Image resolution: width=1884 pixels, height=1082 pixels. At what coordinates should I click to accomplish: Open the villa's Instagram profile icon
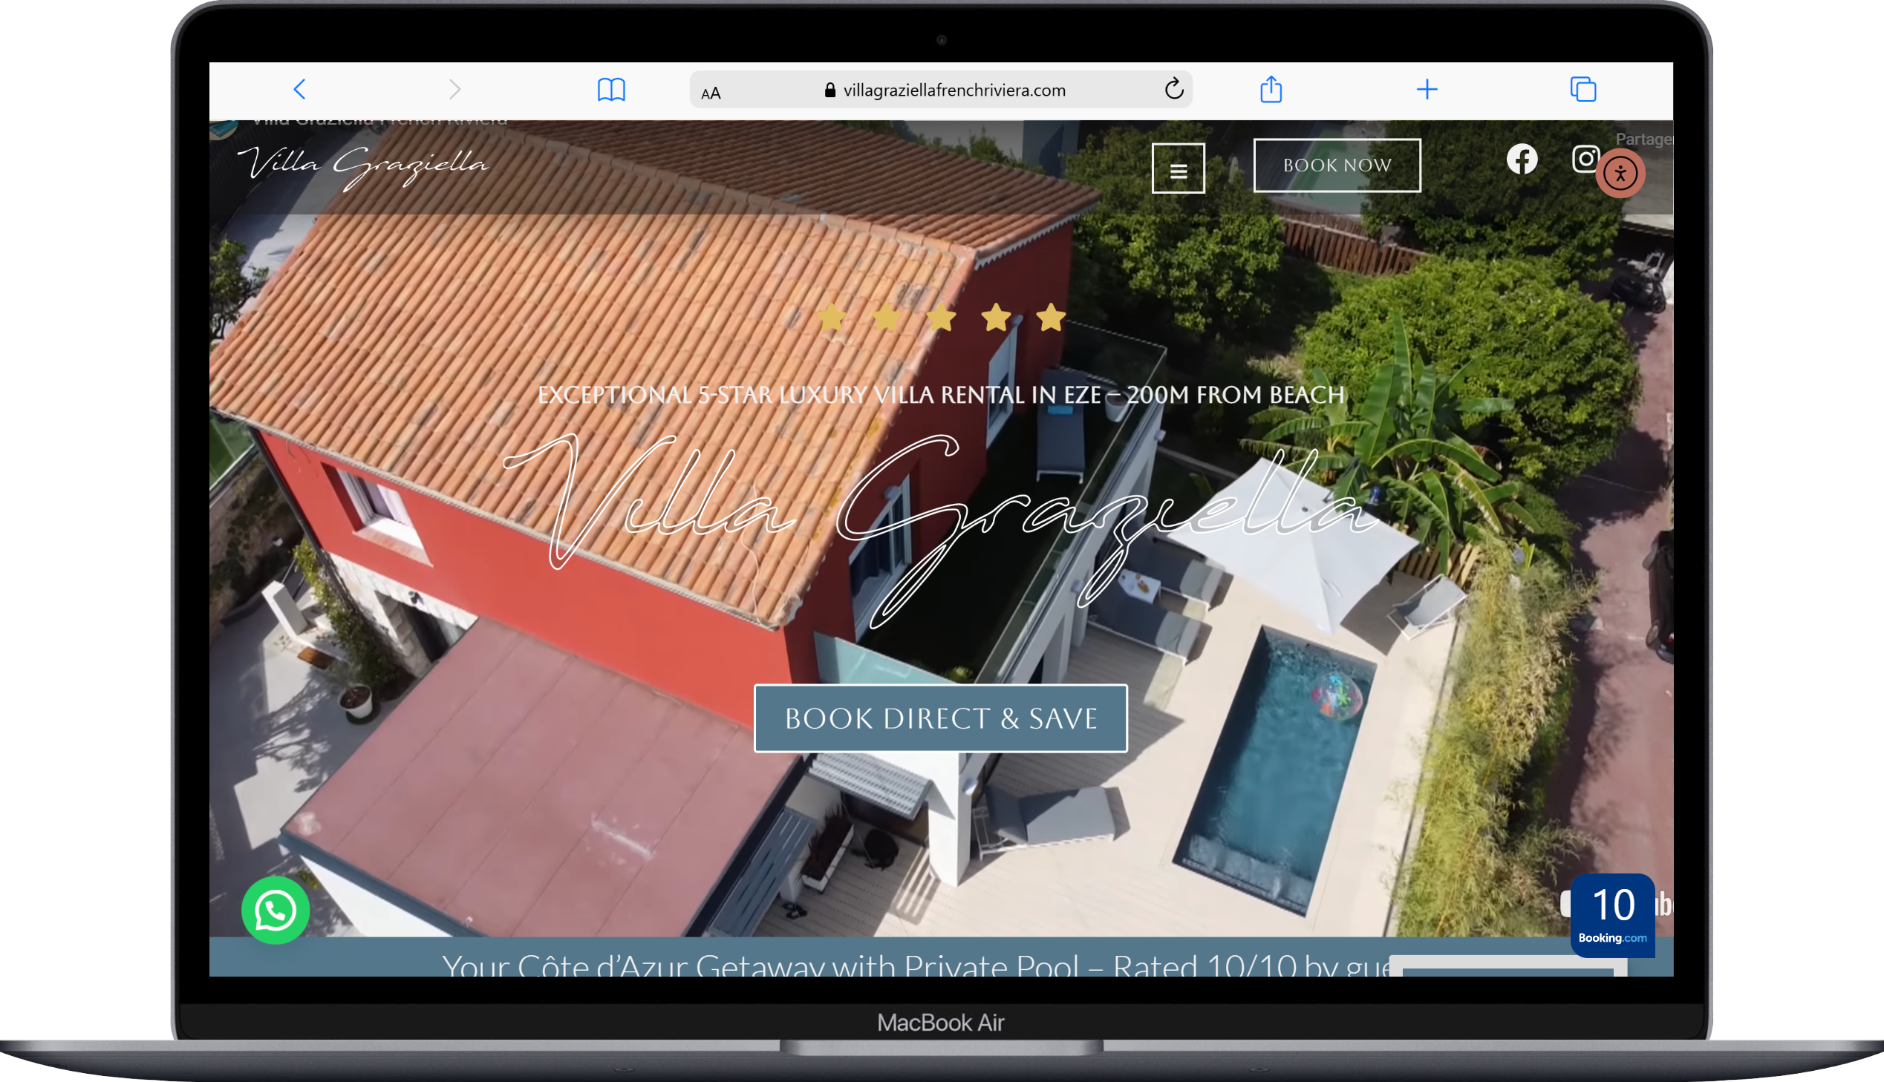[1587, 158]
